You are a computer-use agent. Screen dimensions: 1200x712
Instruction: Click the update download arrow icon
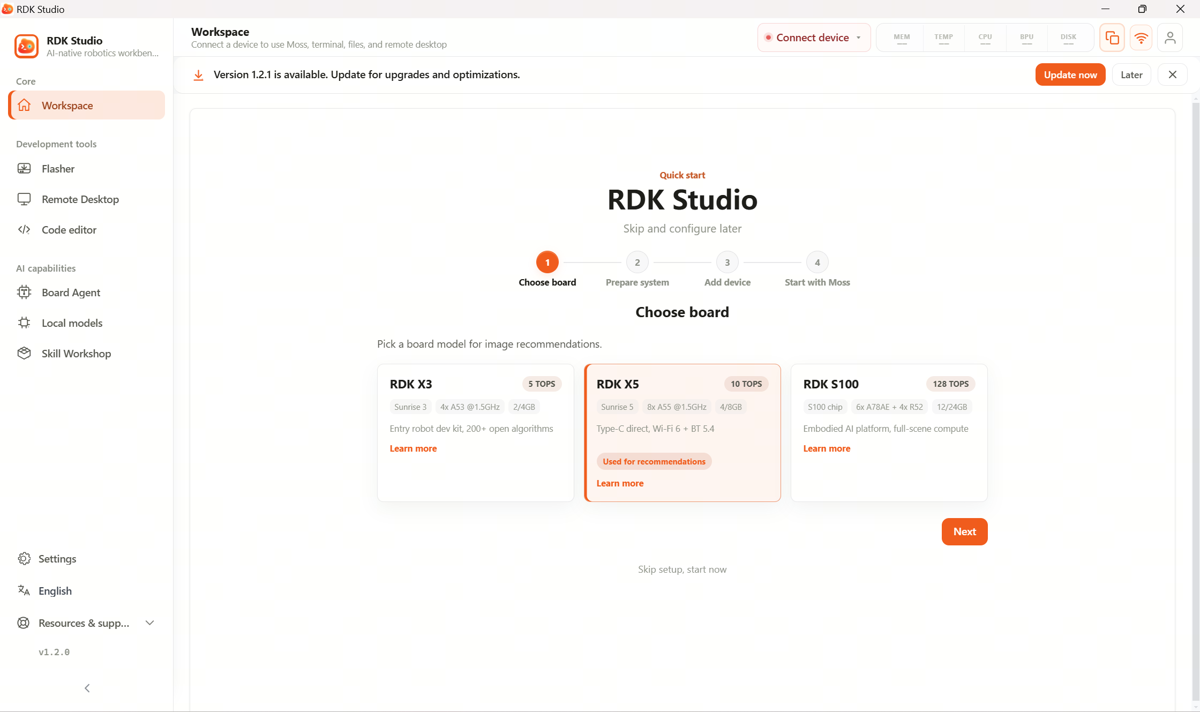[198, 75]
